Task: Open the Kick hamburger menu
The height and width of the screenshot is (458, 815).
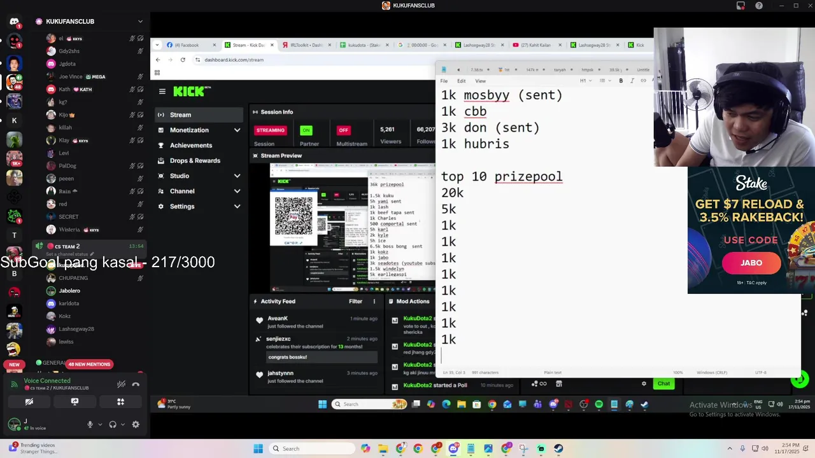Action: coord(162,92)
